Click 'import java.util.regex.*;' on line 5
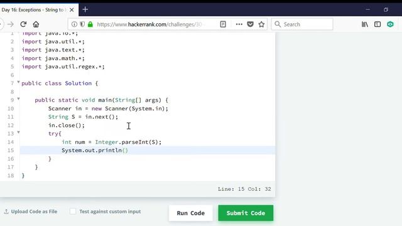Viewport: 402px width, 226px height. [x=63, y=67]
